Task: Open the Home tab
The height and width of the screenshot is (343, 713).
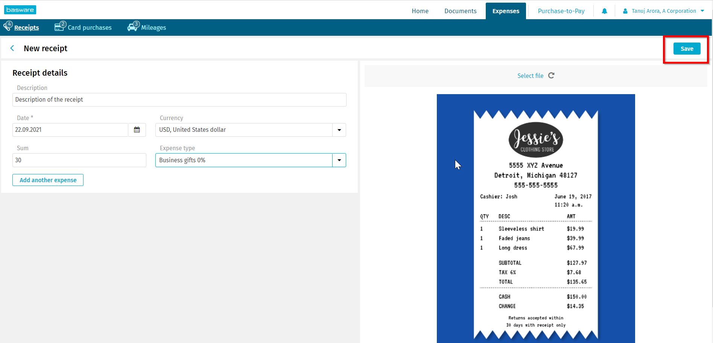Action: pos(420,11)
